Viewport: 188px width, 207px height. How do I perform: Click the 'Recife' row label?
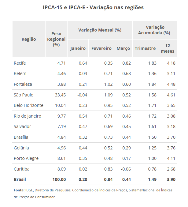tap(20, 63)
